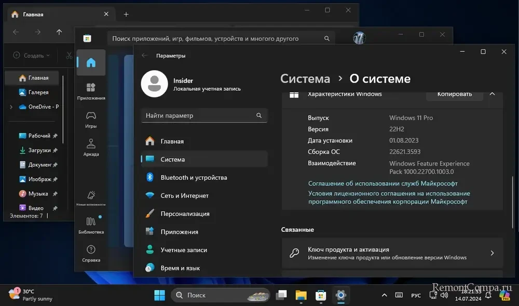Open Игры section in Microsoft Store
Screen dimensions: 519x306
91,119
